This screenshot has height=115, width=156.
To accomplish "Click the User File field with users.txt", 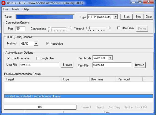I will pos(39,65).
